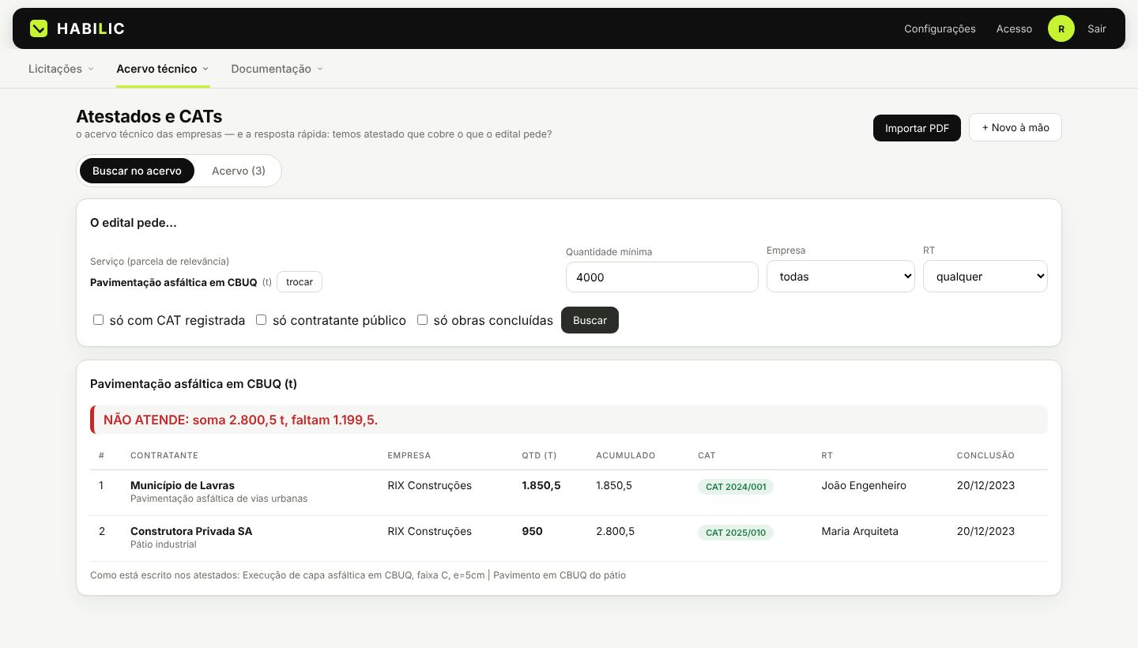Click the ACUMULADO column header
Viewport: 1138px width, 648px height.
[626, 455]
